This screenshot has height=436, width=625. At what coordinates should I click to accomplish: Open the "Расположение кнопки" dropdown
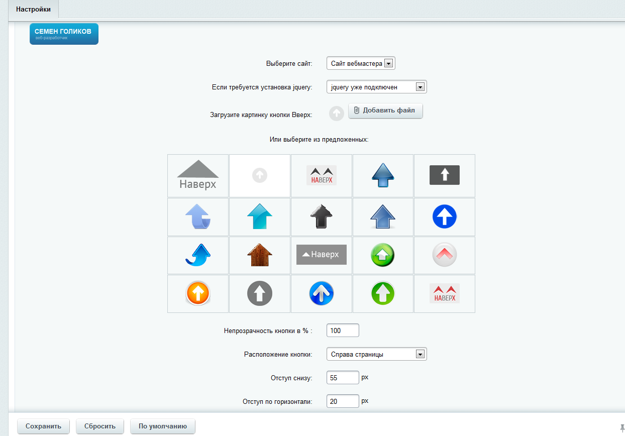(x=376, y=355)
